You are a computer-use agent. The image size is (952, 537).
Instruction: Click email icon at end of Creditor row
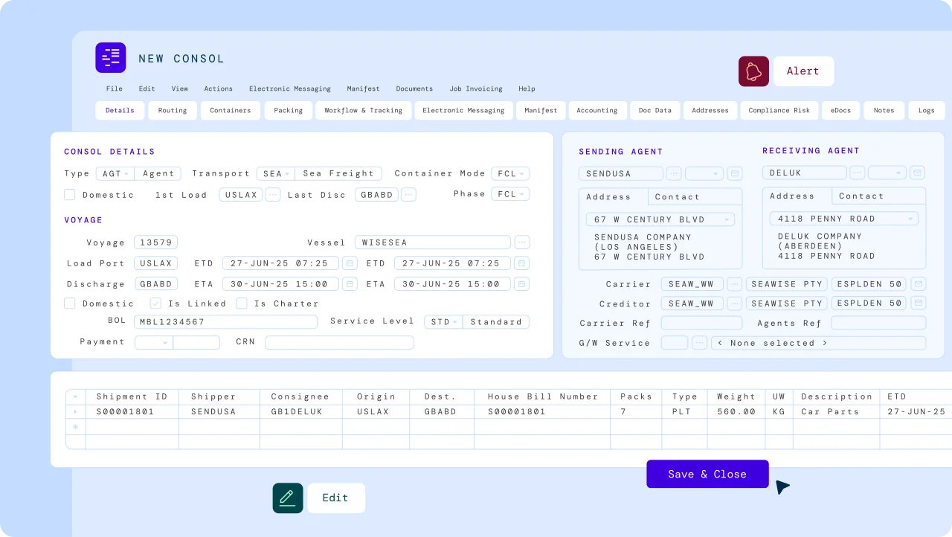pos(919,303)
